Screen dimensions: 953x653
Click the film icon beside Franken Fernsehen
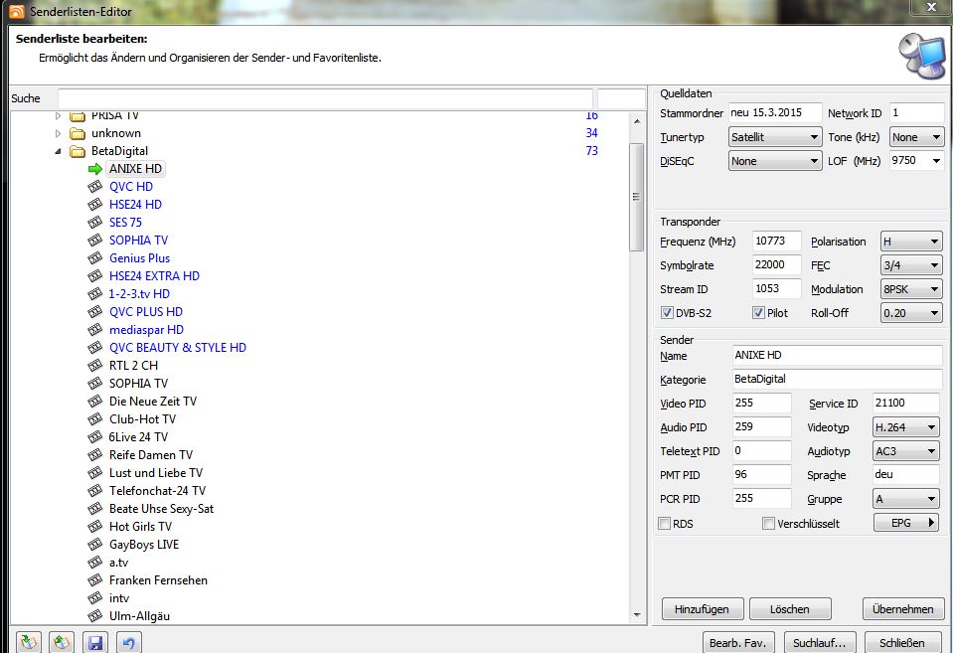[94, 580]
